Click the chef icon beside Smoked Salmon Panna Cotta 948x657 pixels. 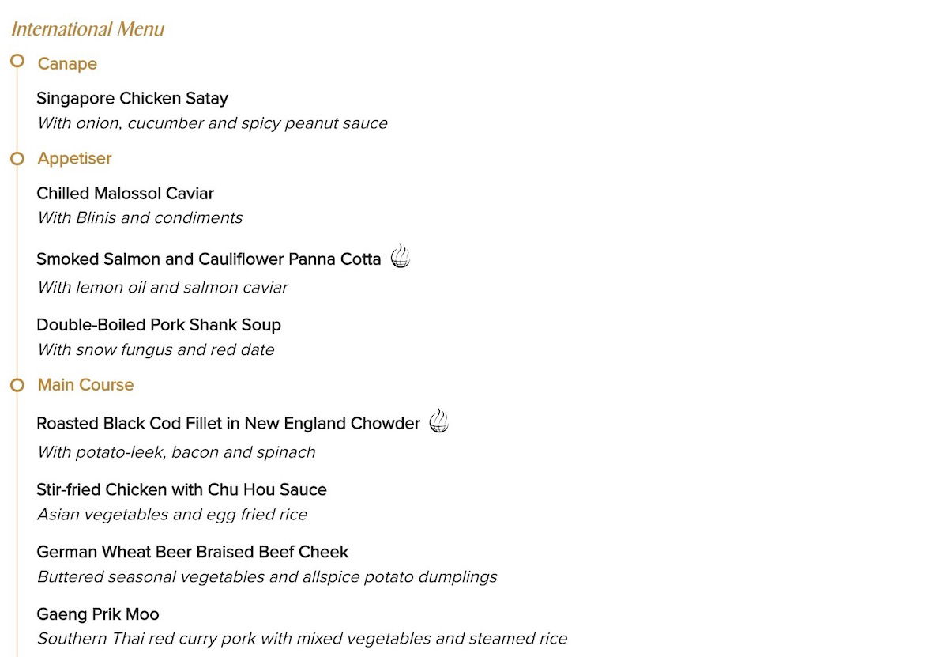401,256
